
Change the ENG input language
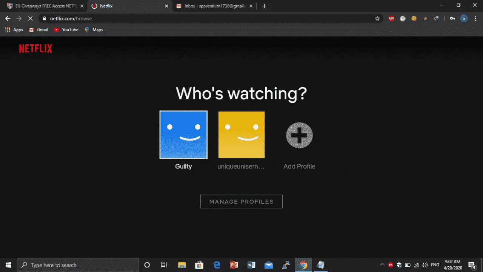click(x=435, y=265)
